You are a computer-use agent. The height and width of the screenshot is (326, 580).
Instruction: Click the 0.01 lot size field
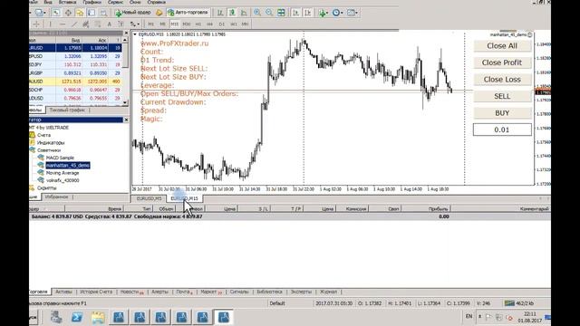[x=502, y=129]
